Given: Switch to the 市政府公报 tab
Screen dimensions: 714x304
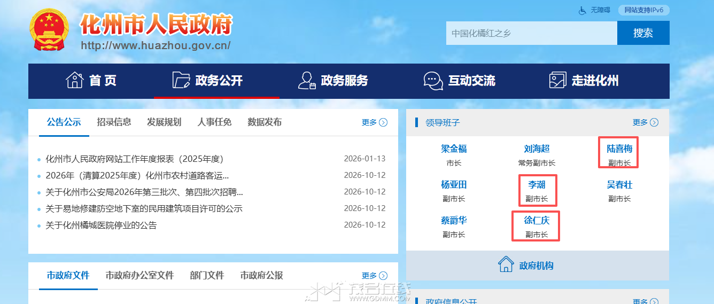Looking at the screenshot, I should [261, 276].
